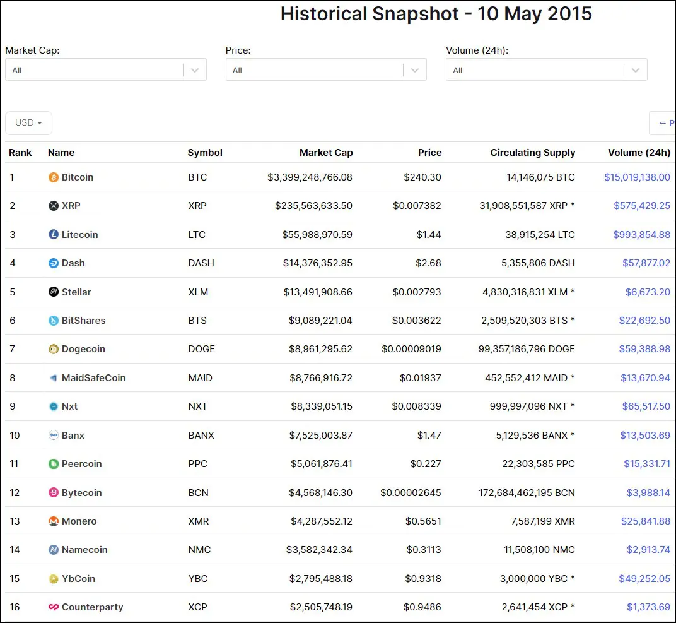676x623 pixels.
Task: Open the YbCoin name link
Action: (x=78, y=579)
